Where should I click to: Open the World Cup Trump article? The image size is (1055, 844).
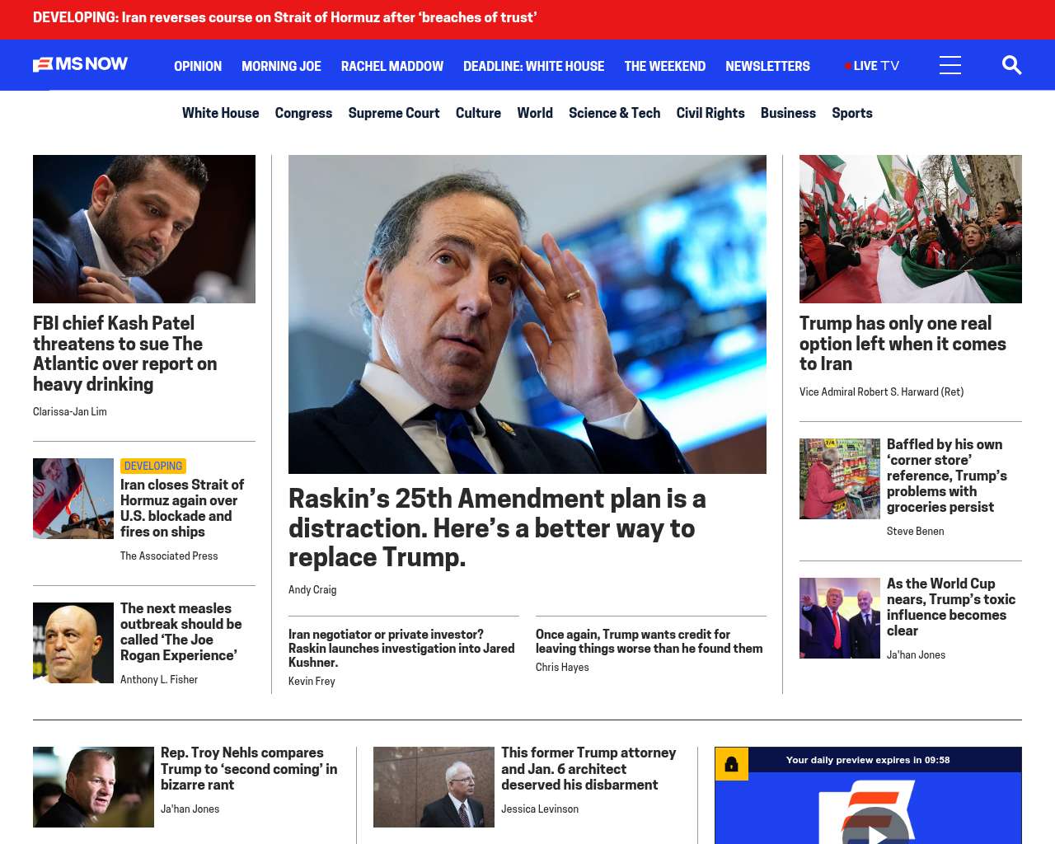pos(950,607)
